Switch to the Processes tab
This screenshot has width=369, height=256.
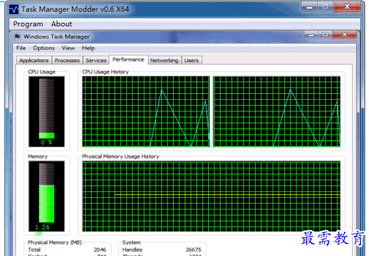[x=67, y=60]
